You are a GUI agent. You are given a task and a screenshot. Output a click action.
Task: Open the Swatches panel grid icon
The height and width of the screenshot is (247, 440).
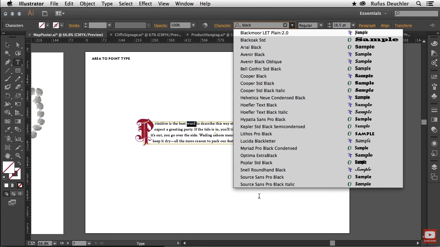coord(434,77)
